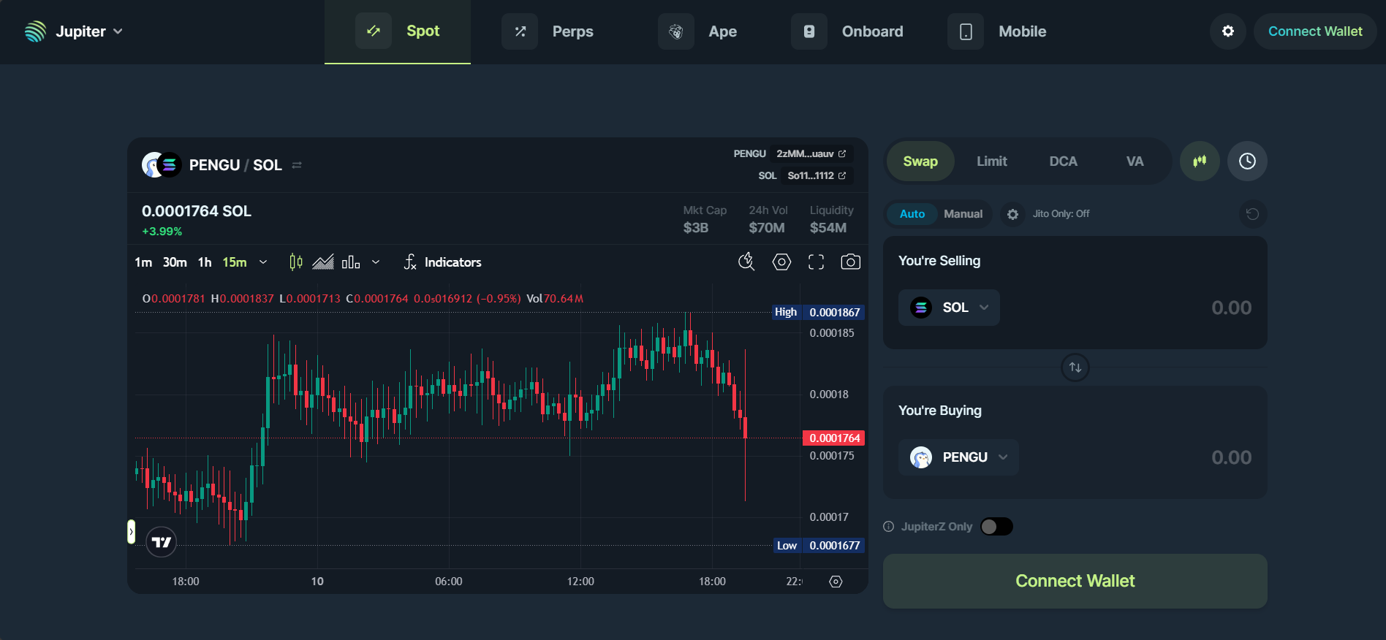Open the Indicators menu
Viewport: 1386px width, 640px height.
(x=442, y=262)
